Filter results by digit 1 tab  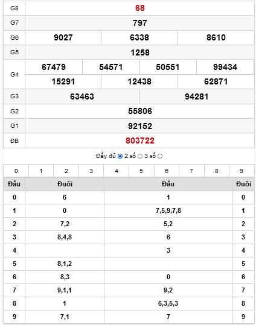(x=41, y=171)
